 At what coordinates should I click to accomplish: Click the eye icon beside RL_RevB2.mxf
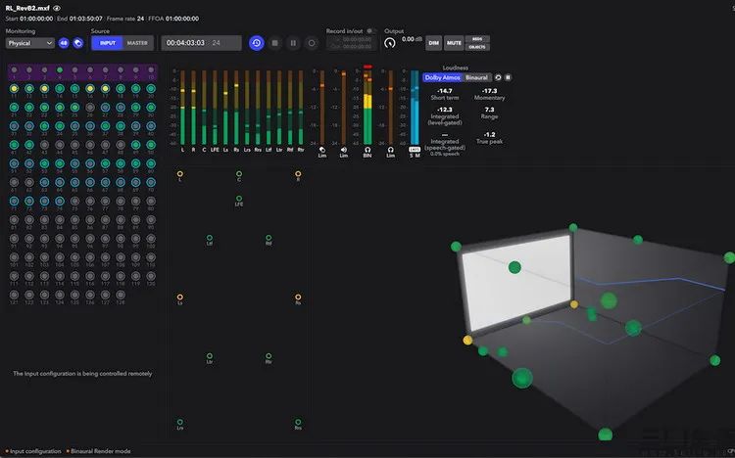coord(57,7)
